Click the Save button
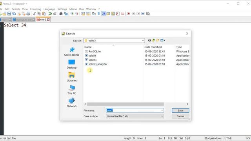This screenshot has height=141, width=251. [180, 110]
